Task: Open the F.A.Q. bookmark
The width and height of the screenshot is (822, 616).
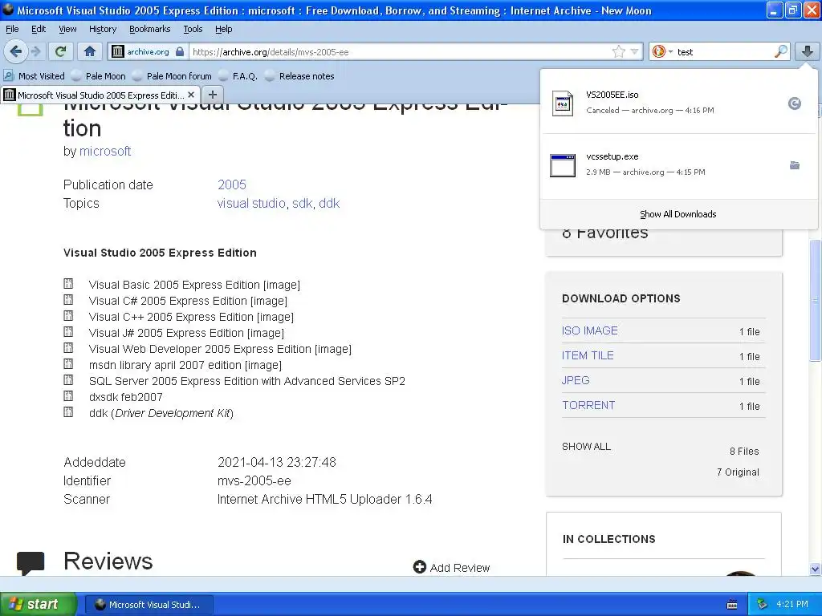Action: click(238, 76)
